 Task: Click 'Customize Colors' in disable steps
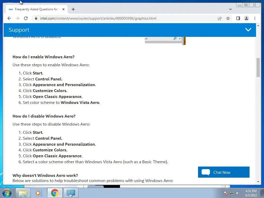point(50,150)
